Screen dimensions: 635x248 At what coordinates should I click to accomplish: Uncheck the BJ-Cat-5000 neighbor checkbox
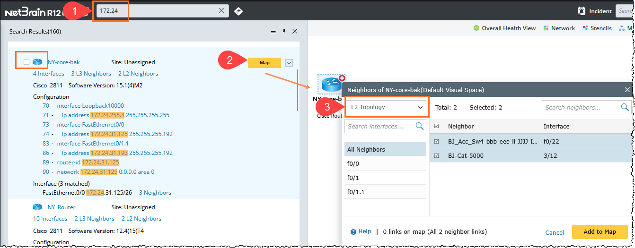pyautogui.click(x=437, y=155)
